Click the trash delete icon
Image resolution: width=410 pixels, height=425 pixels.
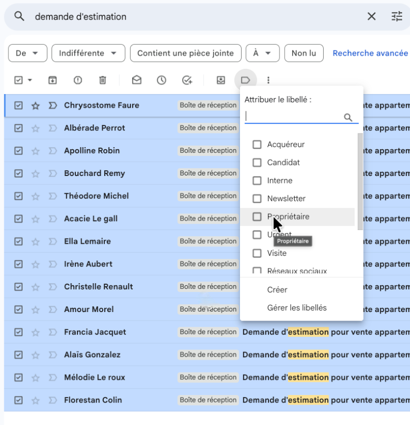pos(103,80)
